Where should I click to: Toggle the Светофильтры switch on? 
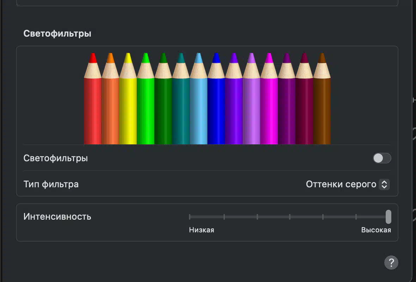382,158
